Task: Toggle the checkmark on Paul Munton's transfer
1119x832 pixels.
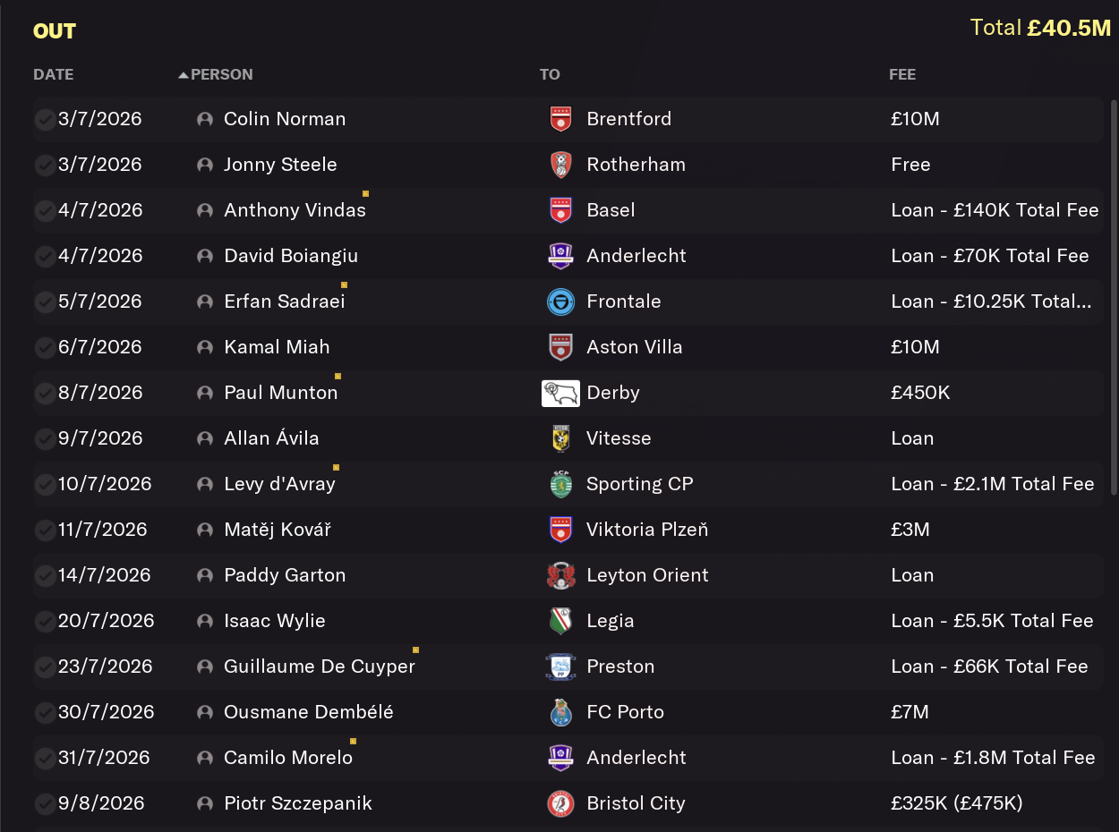Action: pos(45,394)
